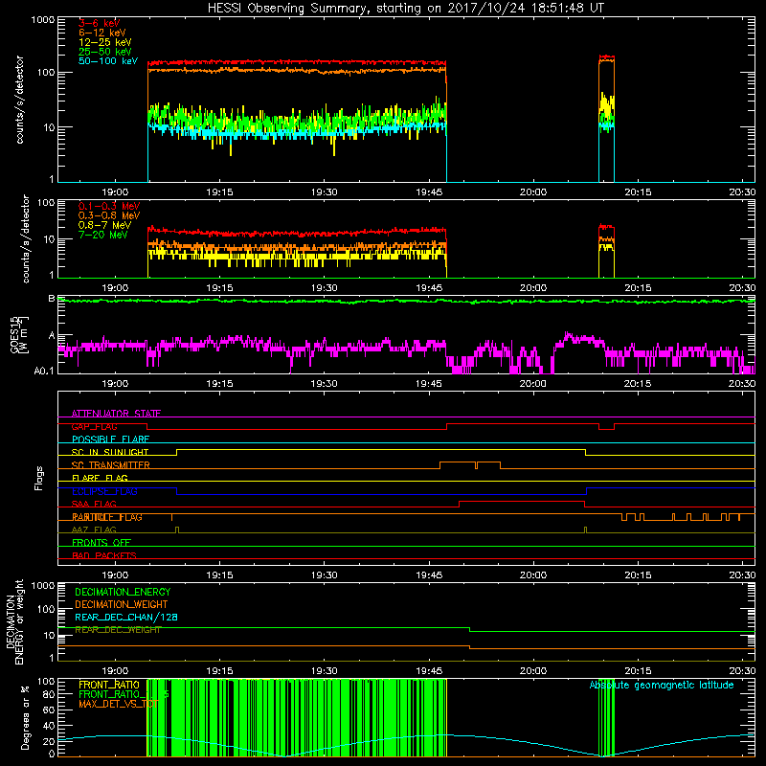The width and height of the screenshot is (766, 766).
Task: Click the 12-25 keV legend entry
Action: click(105, 42)
